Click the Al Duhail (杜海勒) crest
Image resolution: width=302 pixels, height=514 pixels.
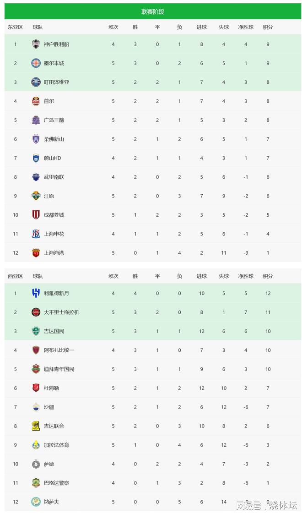click(36, 388)
